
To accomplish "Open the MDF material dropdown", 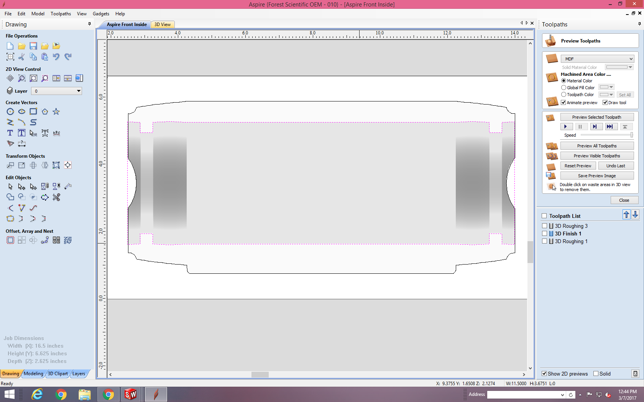I will 631,59.
